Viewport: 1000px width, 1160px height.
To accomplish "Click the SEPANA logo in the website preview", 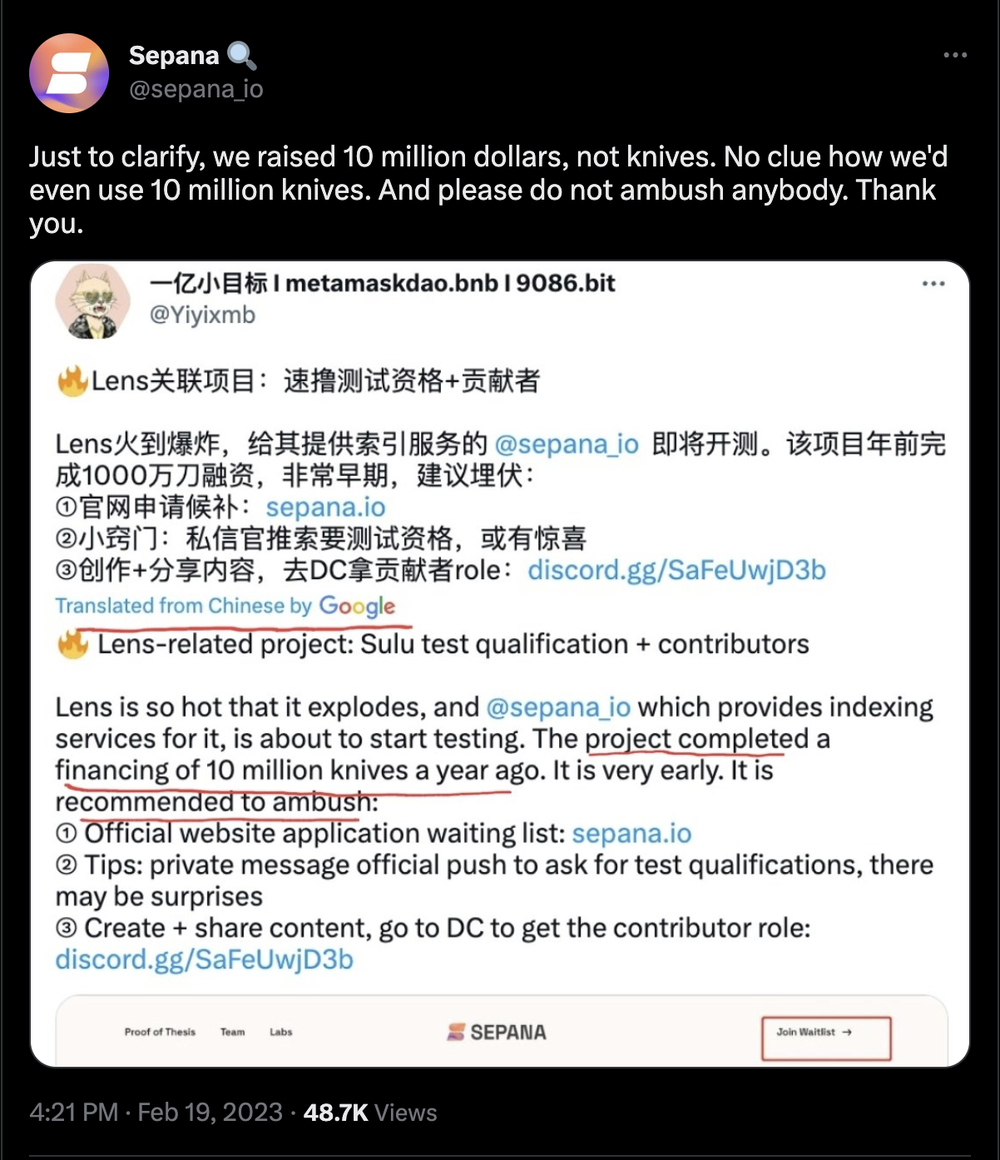I will [x=497, y=1033].
